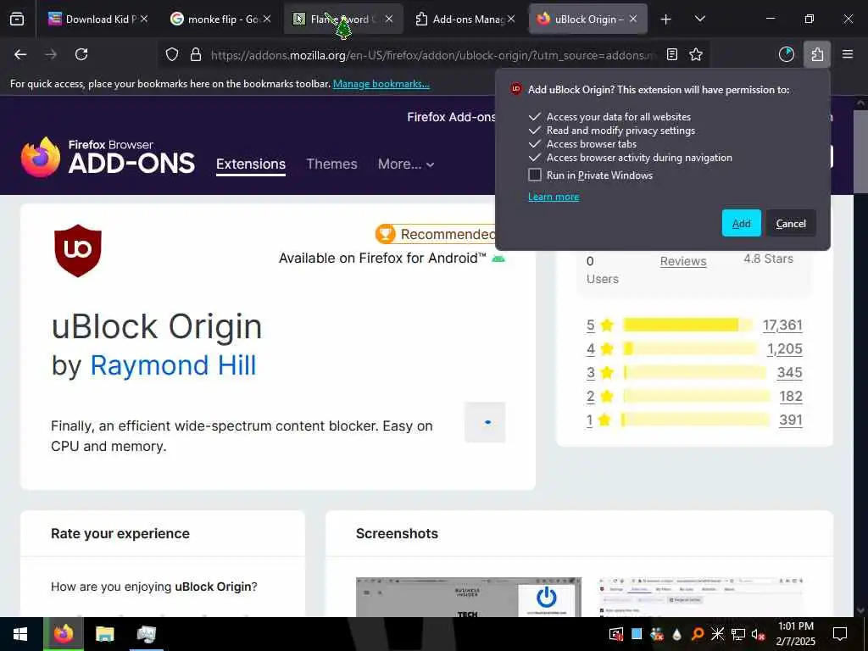
Task: Enable Run in Private Windows checkbox
Action: tap(535, 175)
